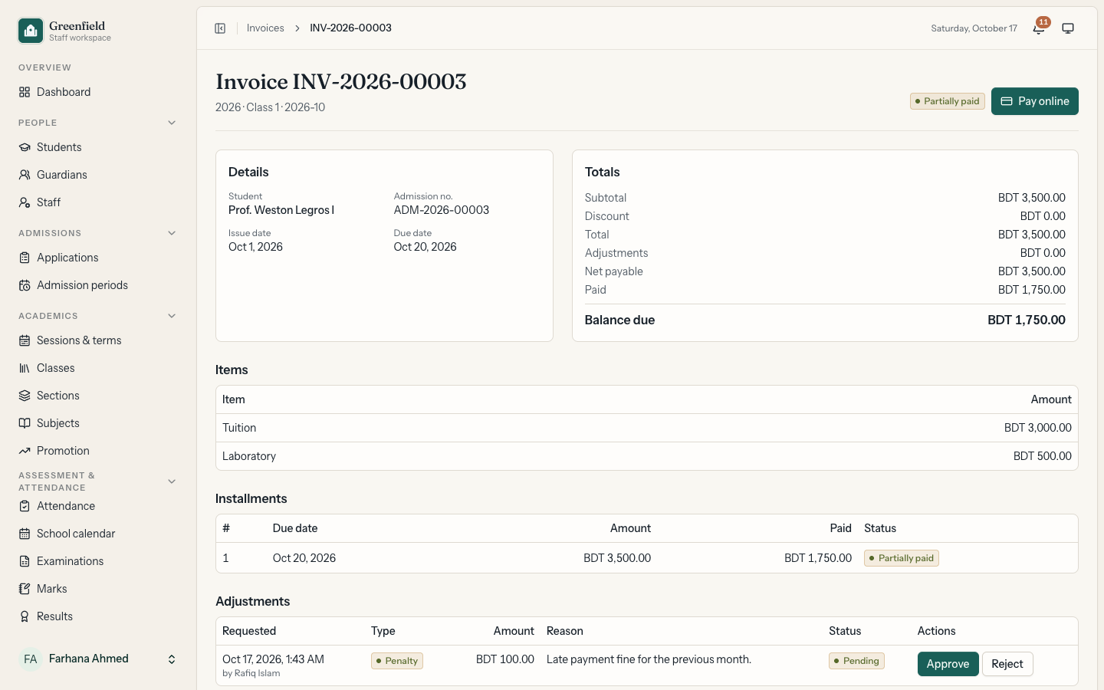Click the Tuition item row
This screenshot has height=690, width=1104.
(x=647, y=428)
